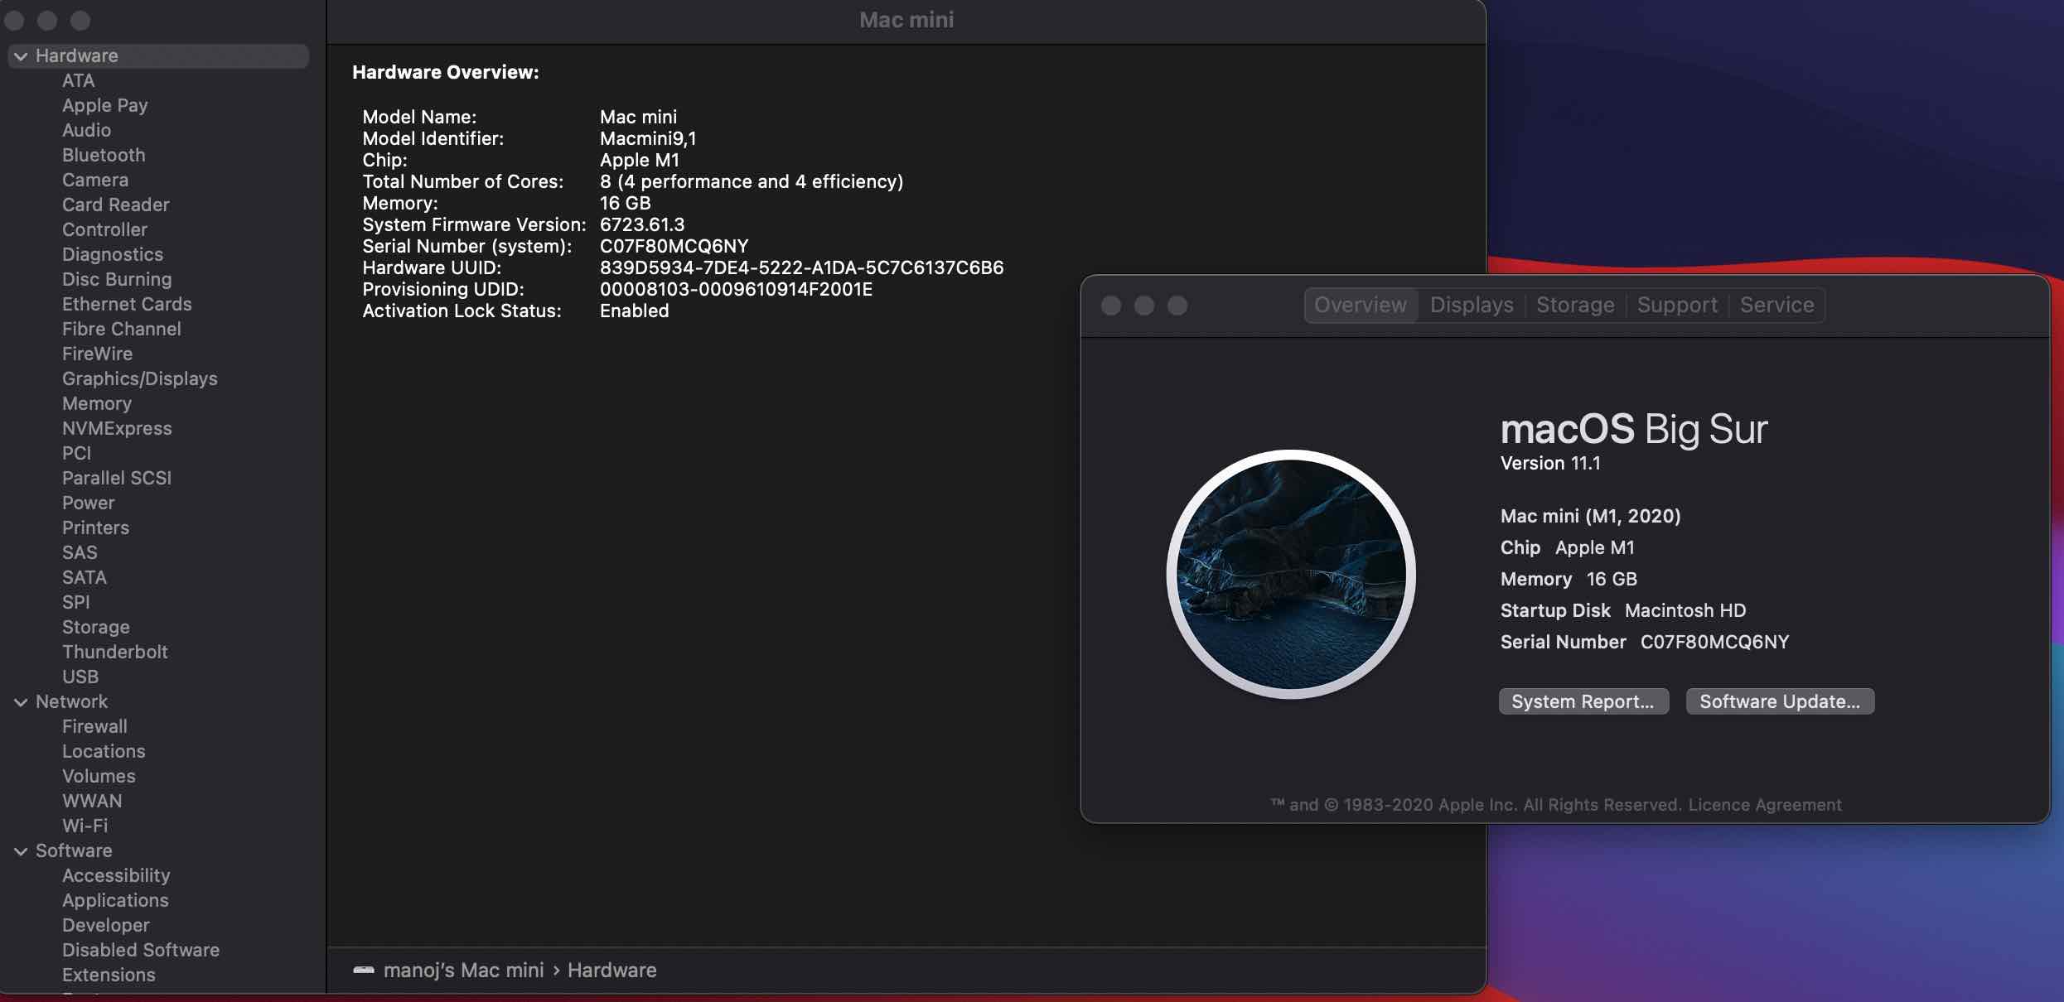Image resolution: width=2064 pixels, height=1002 pixels.
Task: Select Applications under Software
Action: pyautogui.click(x=115, y=900)
